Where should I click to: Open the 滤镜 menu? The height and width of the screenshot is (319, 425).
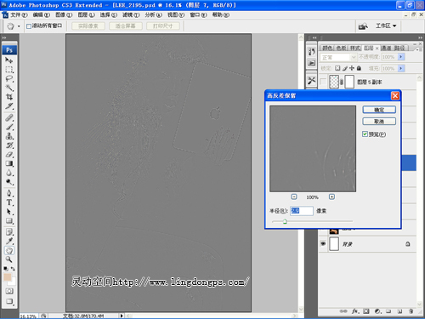tap(131, 14)
